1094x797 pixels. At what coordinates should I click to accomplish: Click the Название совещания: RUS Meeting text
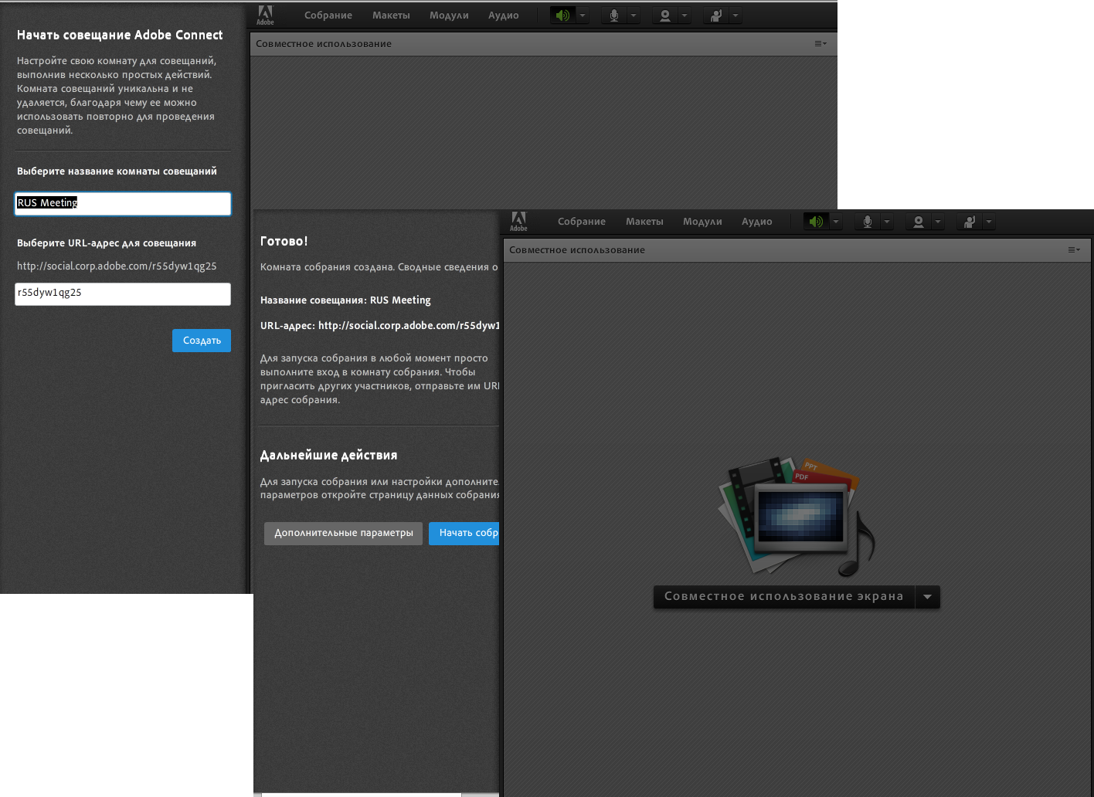pos(345,300)
